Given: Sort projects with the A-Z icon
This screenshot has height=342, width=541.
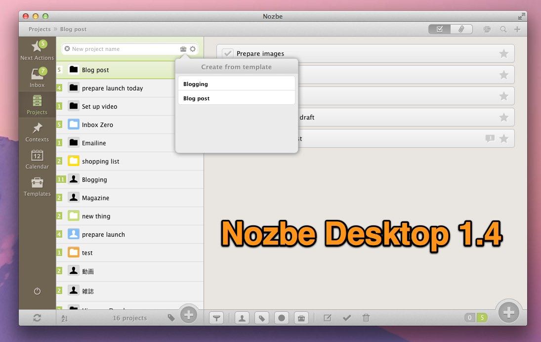Looking at the screenshot, I should pyautogui.click(x=65, y=318).
